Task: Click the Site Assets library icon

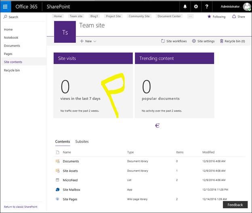Action: (57, 171)
